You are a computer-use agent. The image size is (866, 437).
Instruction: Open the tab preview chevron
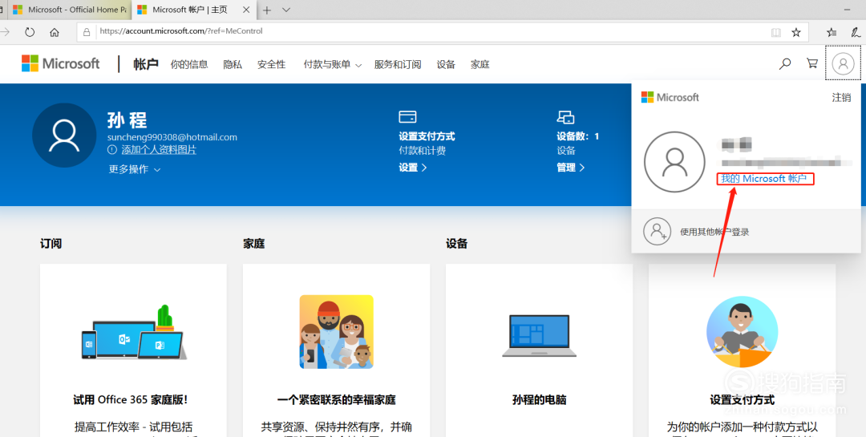[285, 10]
